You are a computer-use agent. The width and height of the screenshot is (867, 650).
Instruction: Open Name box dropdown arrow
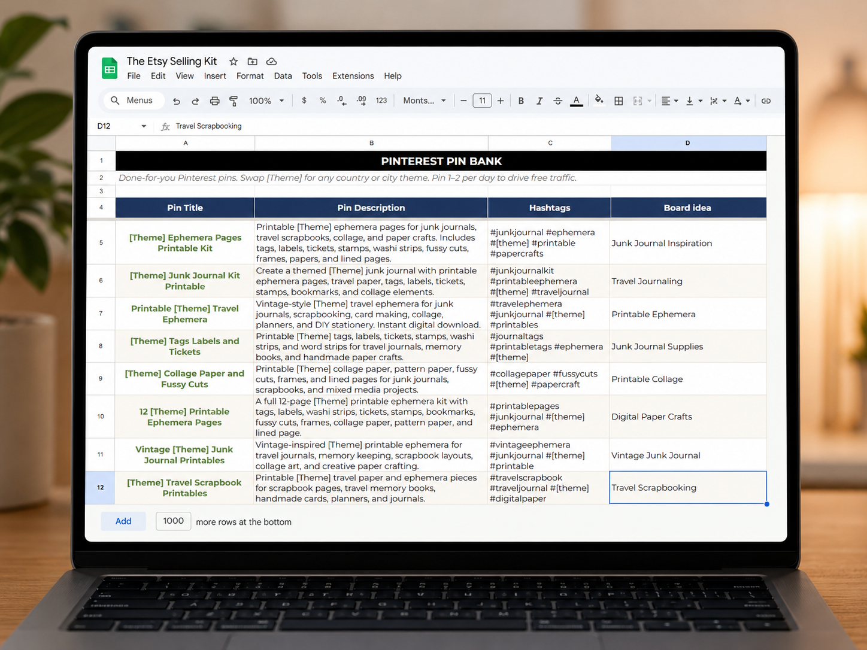[144, 126]
